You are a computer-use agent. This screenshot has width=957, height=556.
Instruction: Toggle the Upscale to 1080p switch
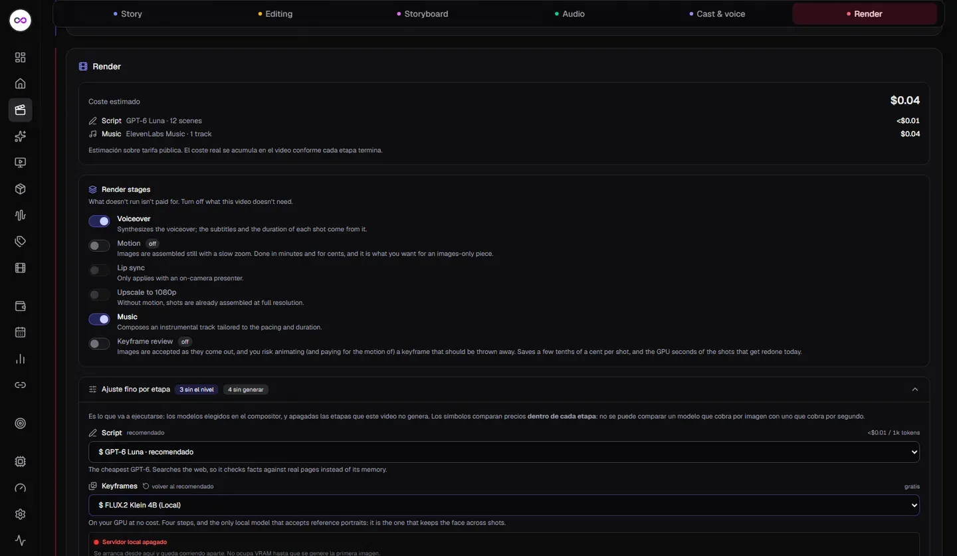point(100,295)
